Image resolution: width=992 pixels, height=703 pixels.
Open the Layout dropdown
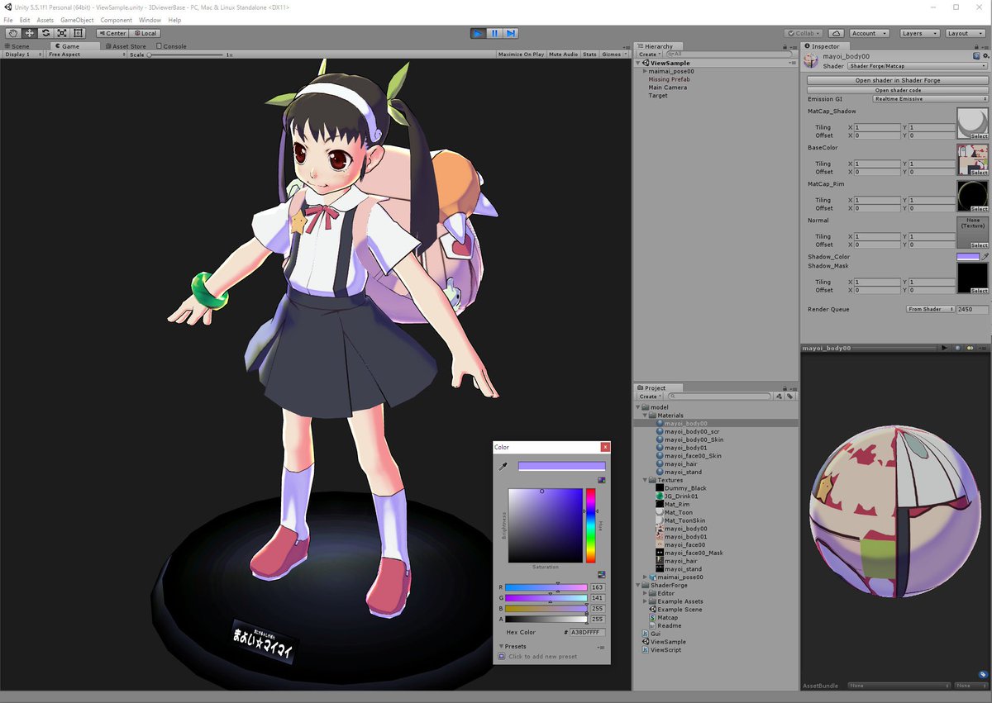(x=965, y=33)
